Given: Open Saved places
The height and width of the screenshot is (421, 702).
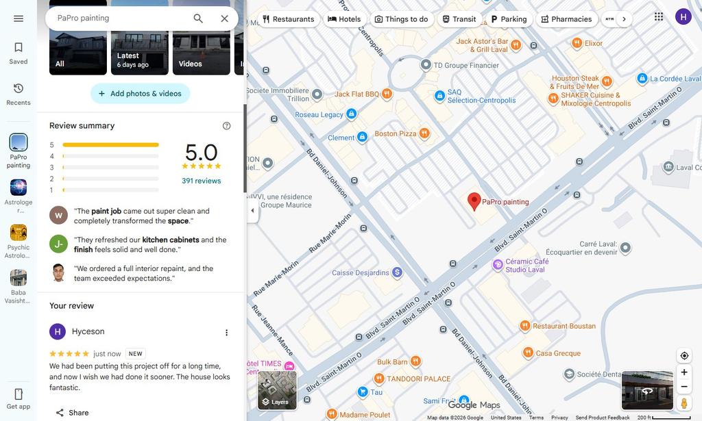Looking at the screenshot, I should tap(19, 53).
